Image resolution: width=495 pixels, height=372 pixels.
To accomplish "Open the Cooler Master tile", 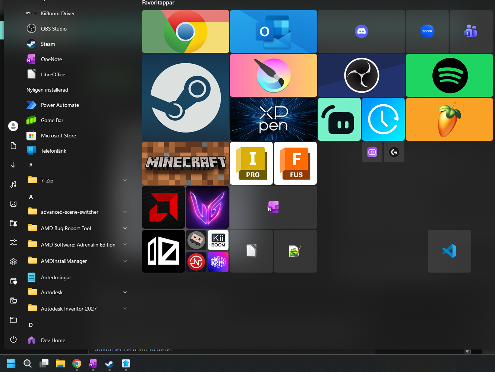I will click(218, 262).
